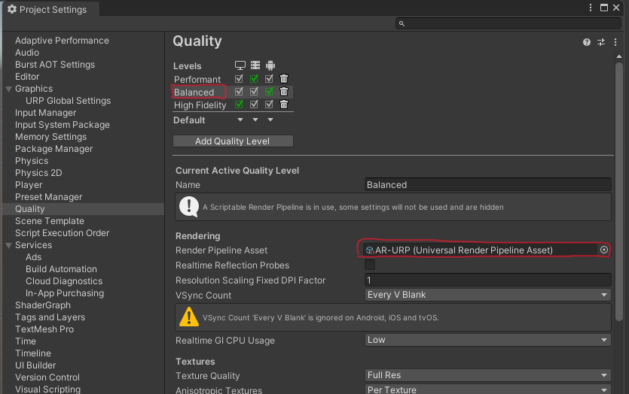
Task: Open Burst AOT Settings
Action: [x=55, y=65]
